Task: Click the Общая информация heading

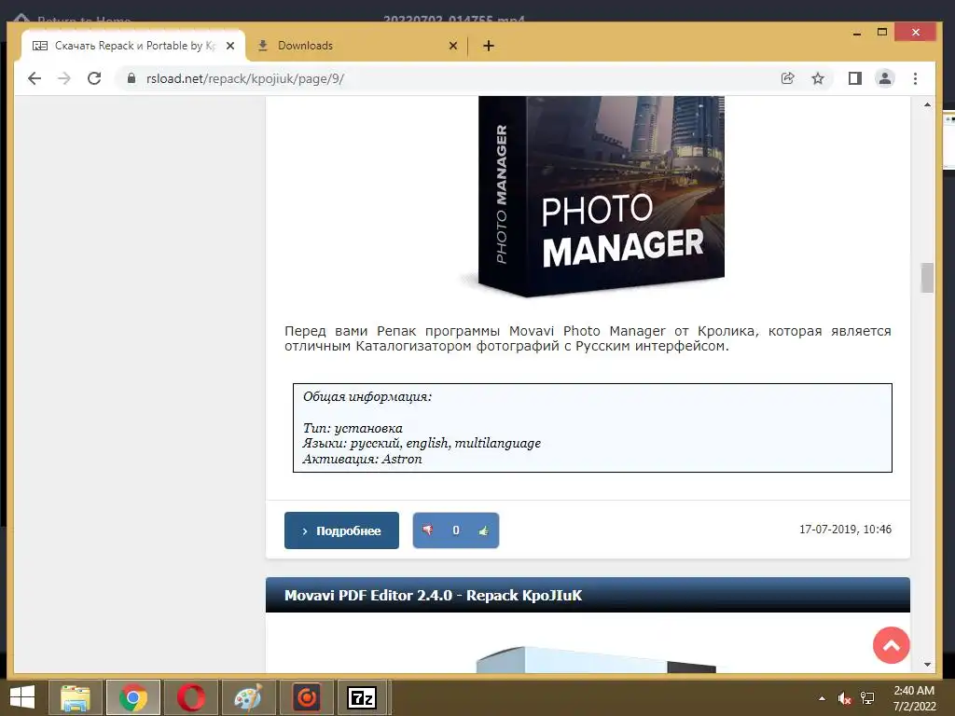Action: (x=367, y=396)
